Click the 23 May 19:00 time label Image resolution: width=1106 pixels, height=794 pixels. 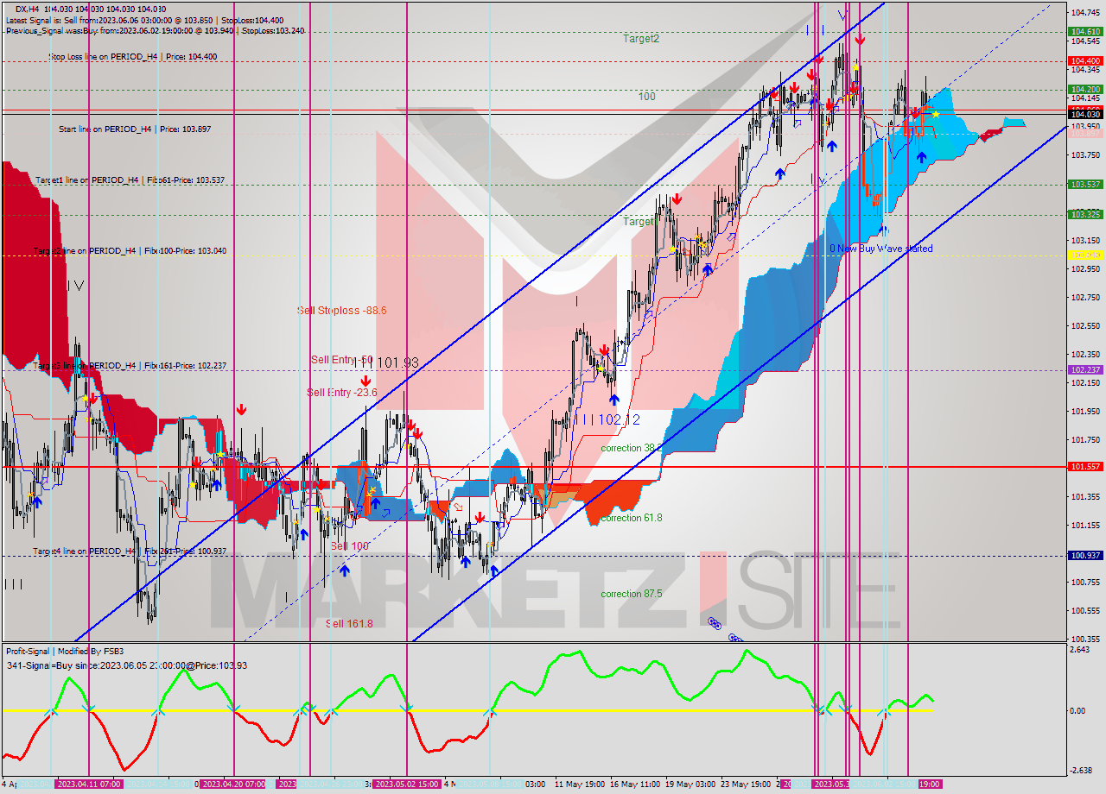click(746, 784)
